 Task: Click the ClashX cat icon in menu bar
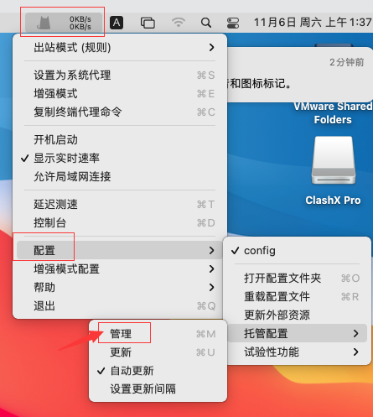click(44, 23)
